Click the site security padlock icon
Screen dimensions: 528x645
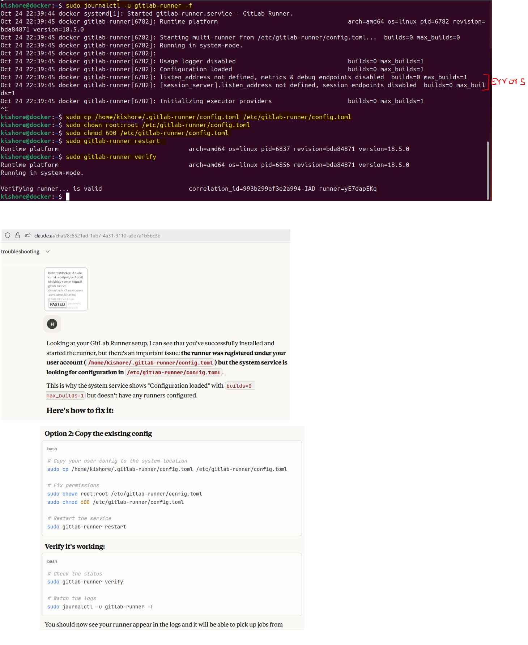pos(17,235)
